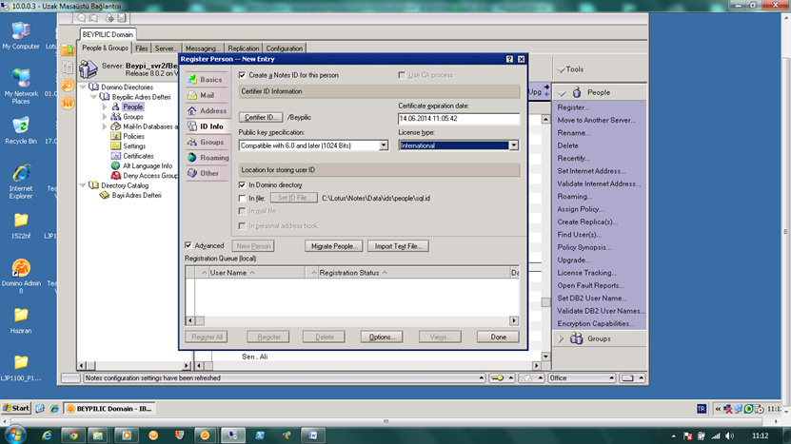Screen dimensions: 791x444
Task: Expand the Groups tree node
Action: pyautogui.click(x=105, y=116)
